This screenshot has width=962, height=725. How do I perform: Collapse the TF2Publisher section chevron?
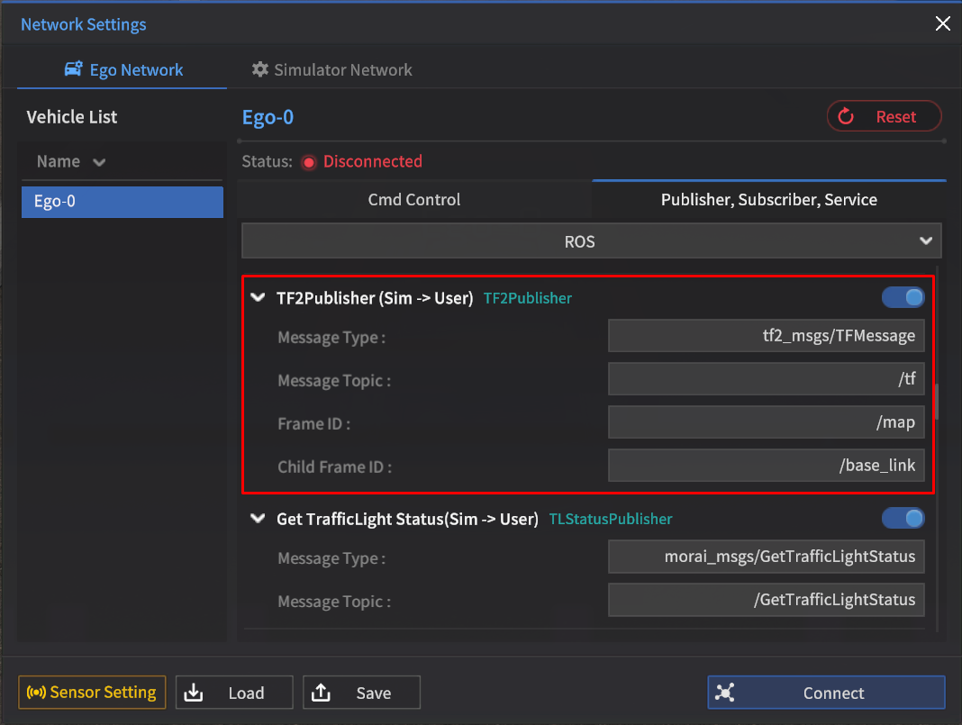pyautogui.click(x=259, y=297)
